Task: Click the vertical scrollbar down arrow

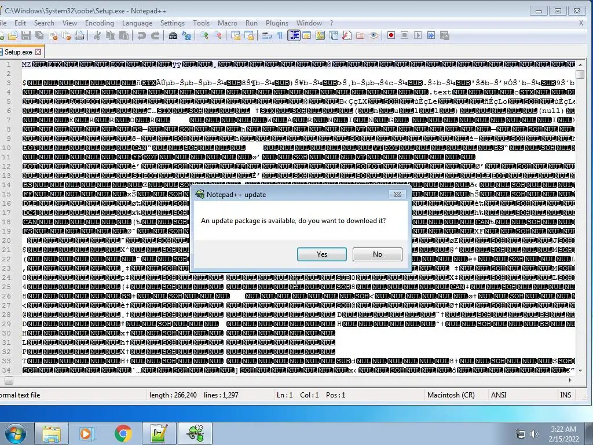Action: coord(580,370)
